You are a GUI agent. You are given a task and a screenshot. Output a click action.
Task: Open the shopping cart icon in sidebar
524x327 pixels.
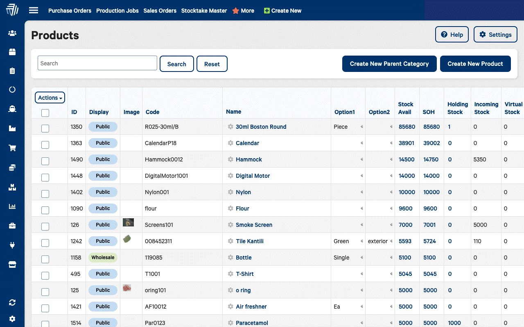click(12, 148)
